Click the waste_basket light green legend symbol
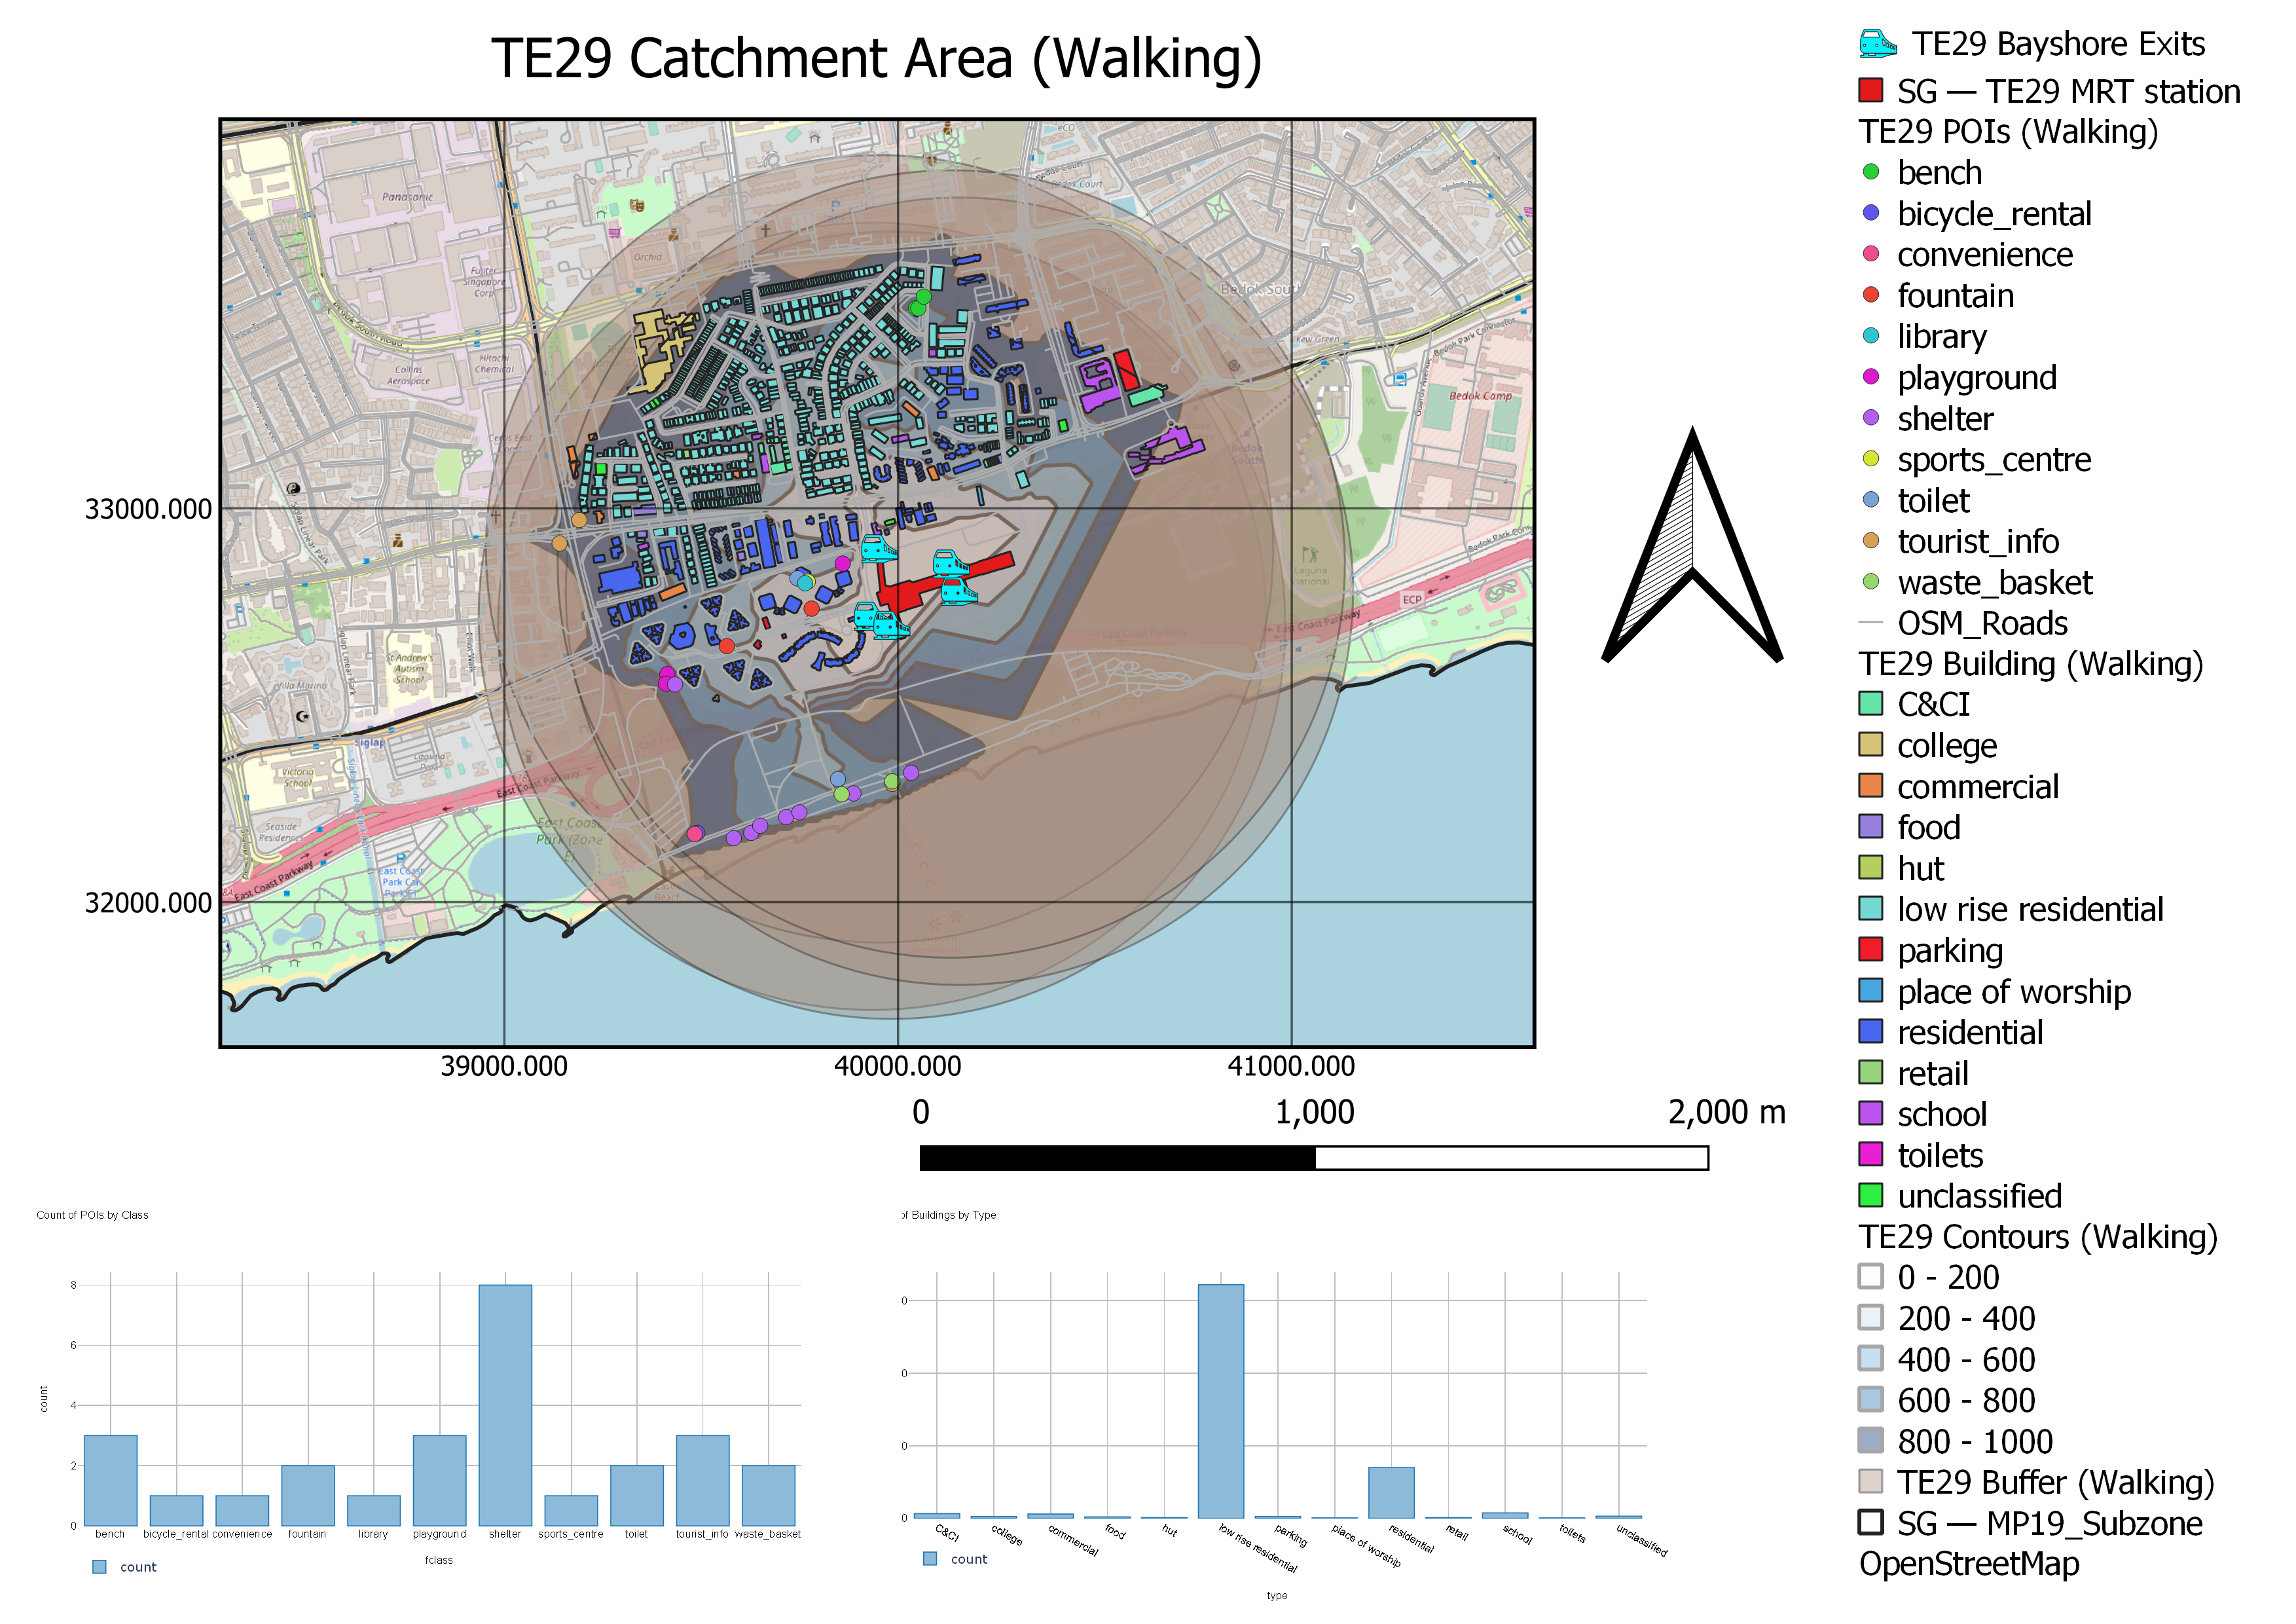Screen dimensions: 2296x1624 point(1871,582)
